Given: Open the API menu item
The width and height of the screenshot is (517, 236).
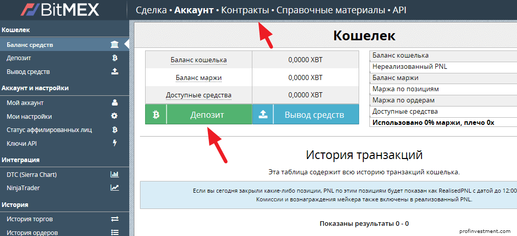Looking at the screenshot, I should point(400,10).
